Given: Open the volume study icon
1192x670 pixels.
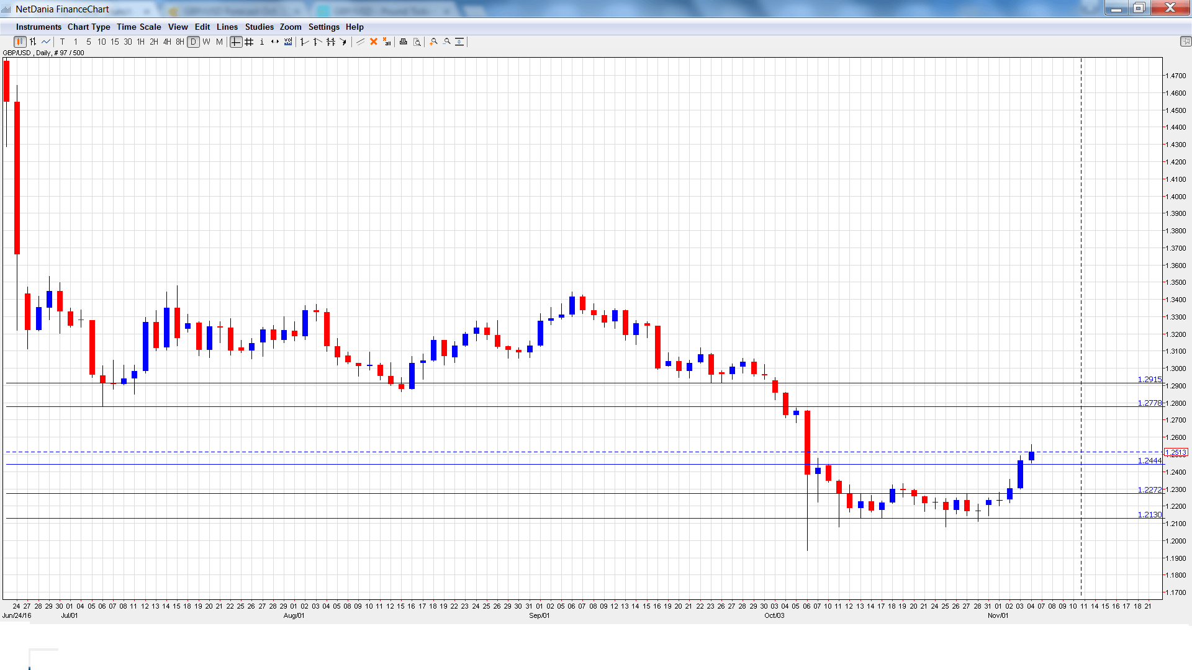Looking at the screenshot, I should click(x=287, y=42).
